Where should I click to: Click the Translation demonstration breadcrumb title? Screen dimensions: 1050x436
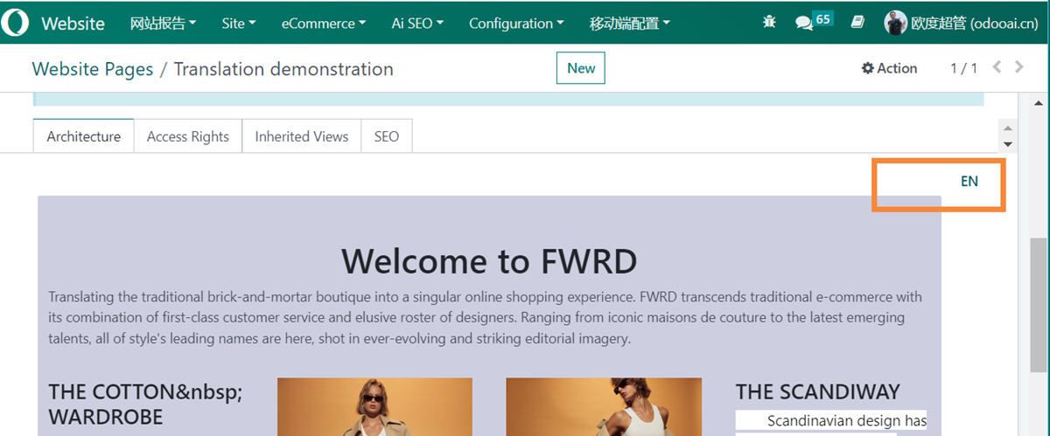[x=283, y=69]
